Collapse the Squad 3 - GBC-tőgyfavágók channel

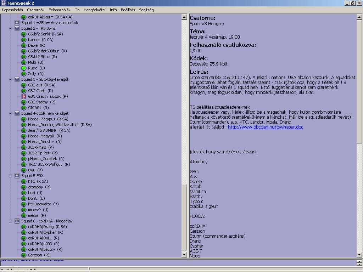11,79
